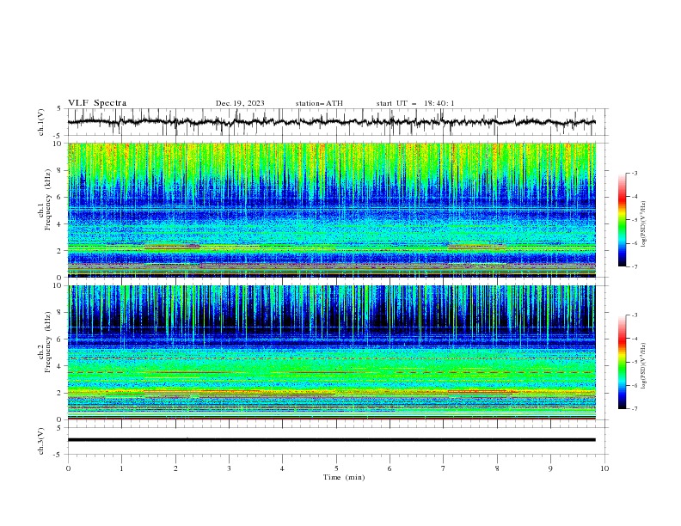Click the "start UT = 18:40:1" text
Image resolution: width=681 pixels, height=526 pixels.
[415, 103]
